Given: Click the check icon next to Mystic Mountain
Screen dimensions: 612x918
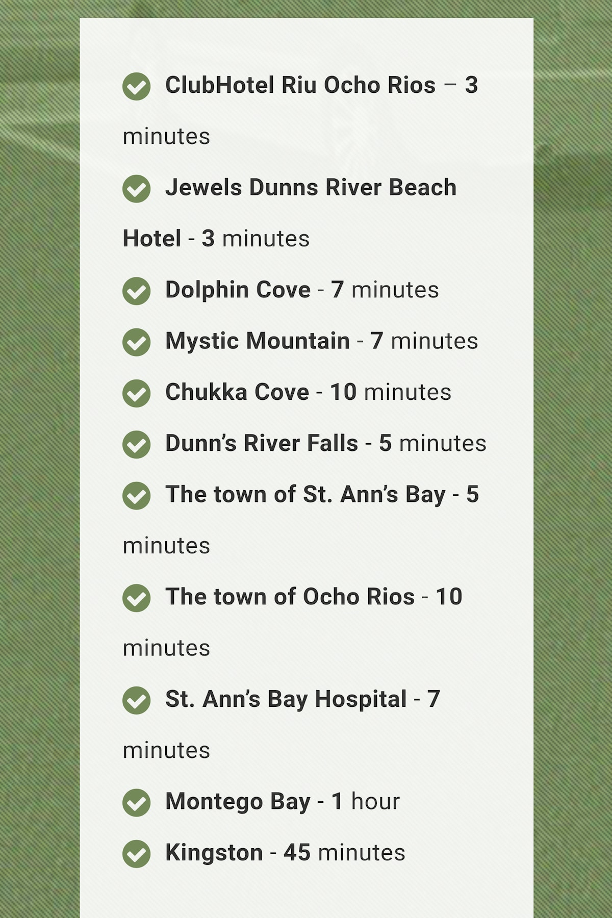Looking at the screenshot, I should click(x=136, y=342).
